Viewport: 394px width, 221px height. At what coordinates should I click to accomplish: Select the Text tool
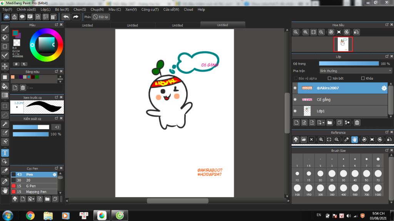5,153
